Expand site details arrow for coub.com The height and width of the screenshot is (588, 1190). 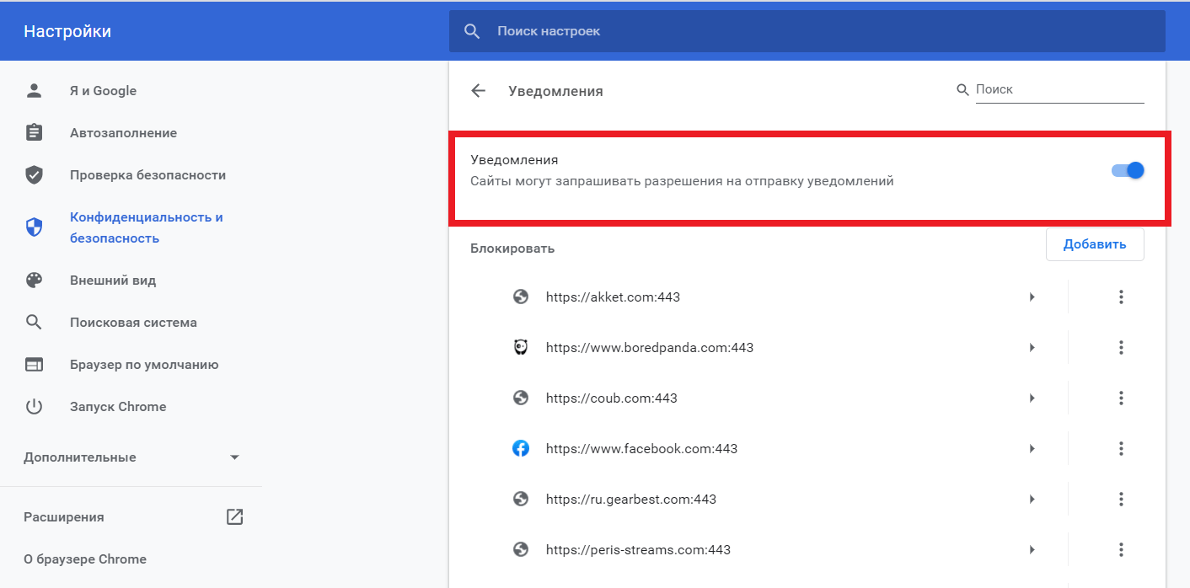coord(1032,398)
